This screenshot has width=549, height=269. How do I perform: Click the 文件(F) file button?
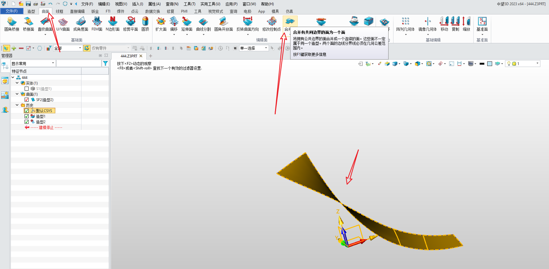pos(11,11)
